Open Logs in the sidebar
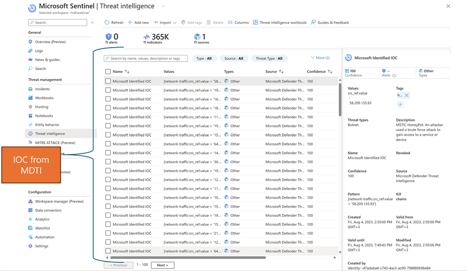 [39, 50]
